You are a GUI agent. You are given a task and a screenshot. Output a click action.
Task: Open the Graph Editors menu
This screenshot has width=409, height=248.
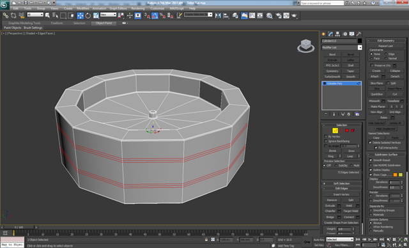(x=118, y=8)
